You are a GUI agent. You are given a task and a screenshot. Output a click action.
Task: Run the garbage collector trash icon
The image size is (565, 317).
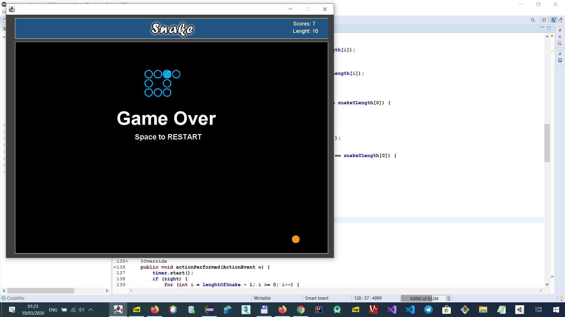[449, 299]
